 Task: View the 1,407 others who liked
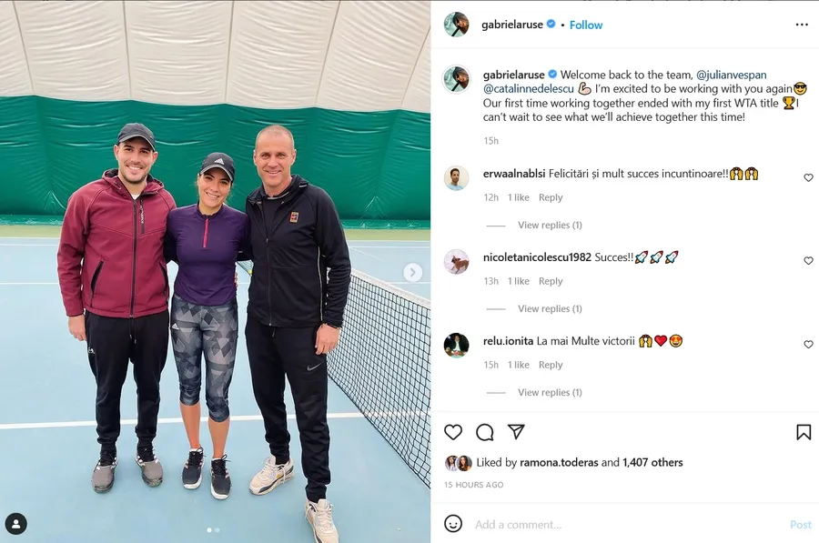652,462
